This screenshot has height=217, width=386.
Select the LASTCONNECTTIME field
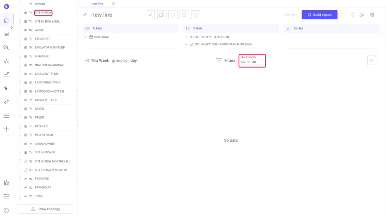point(47,82)
